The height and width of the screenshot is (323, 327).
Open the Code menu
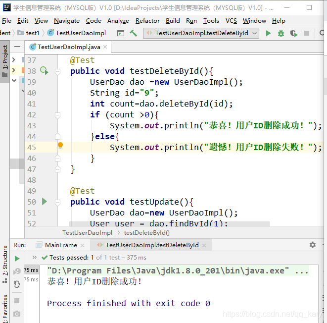(93, 21)
